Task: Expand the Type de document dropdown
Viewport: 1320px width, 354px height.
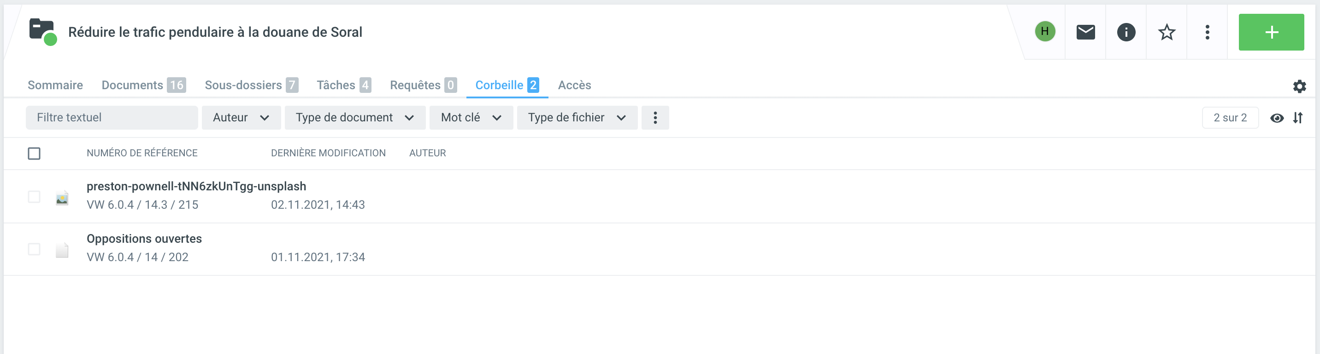Action: [354, 118]
